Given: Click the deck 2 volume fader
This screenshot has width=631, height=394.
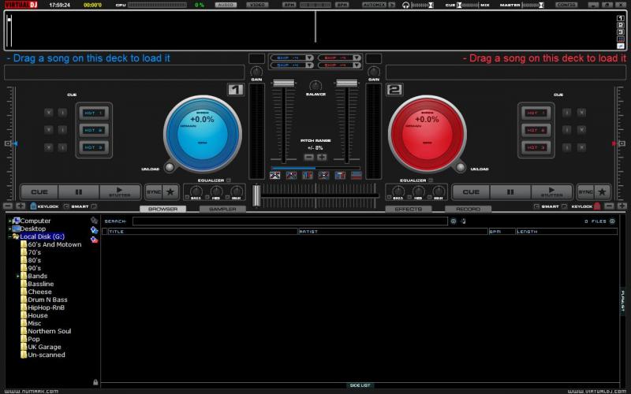Looking at the screenshot, I should pyautogui.click(x=347, y=84).
